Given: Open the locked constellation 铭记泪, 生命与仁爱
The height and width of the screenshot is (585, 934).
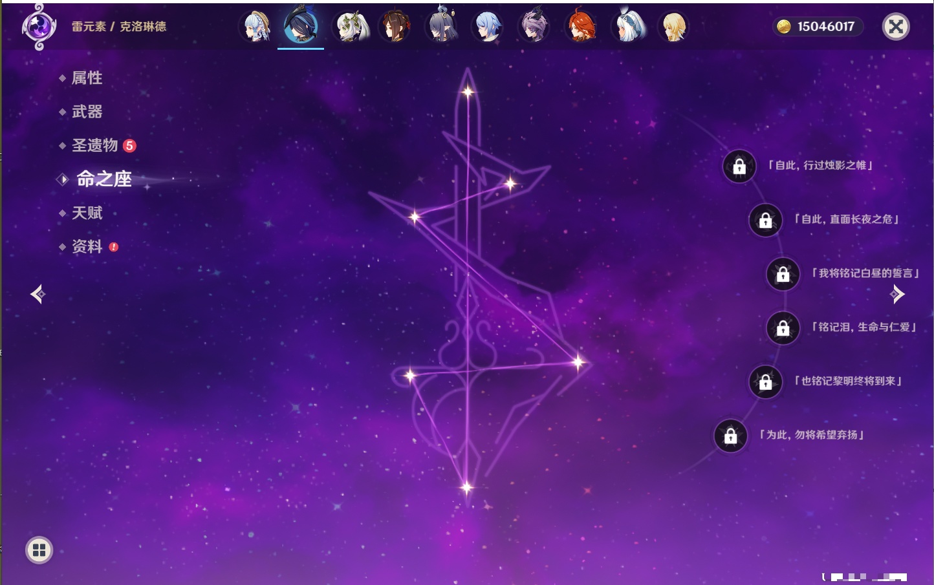Looking at the screenshot, I should pos(783,328).
